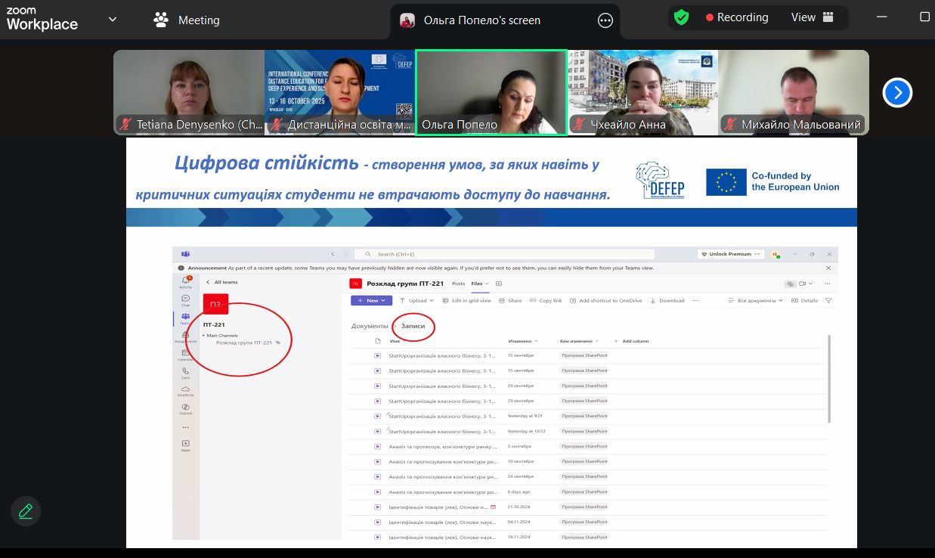Select the Files tab in channel
Image resolution: width=935 pixels, height=558 pixels.
pos(477,284)
